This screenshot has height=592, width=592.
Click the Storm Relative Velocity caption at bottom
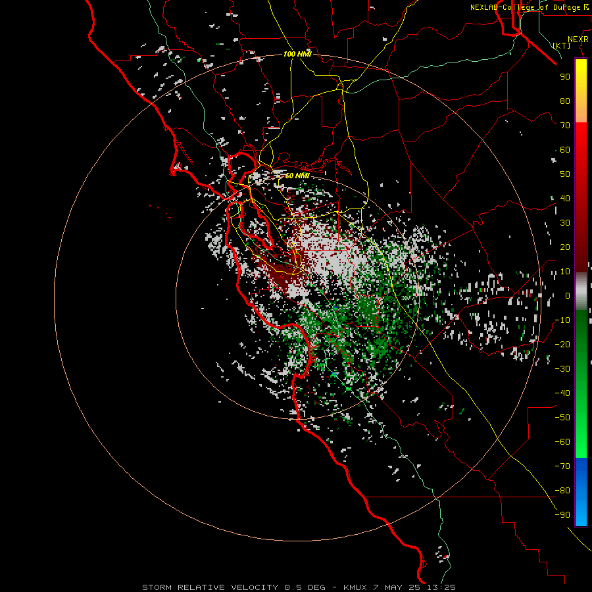coord(299,587)
